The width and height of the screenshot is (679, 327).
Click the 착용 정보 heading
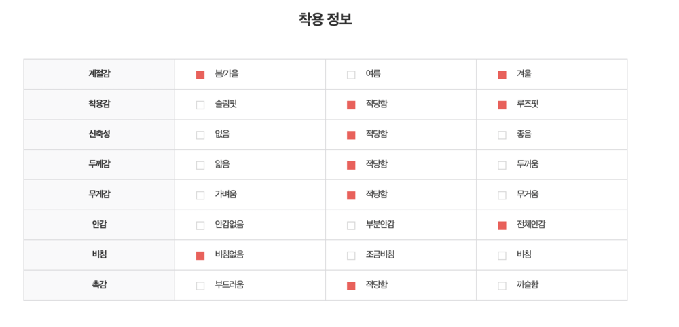(x=325, y=20)
